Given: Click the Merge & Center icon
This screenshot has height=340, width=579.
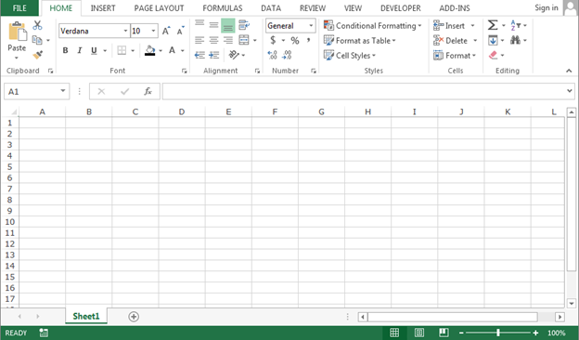Looking at the screenshot, I should [x=244, y=40].
